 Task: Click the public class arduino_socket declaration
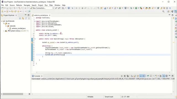[x=47, y=30]
